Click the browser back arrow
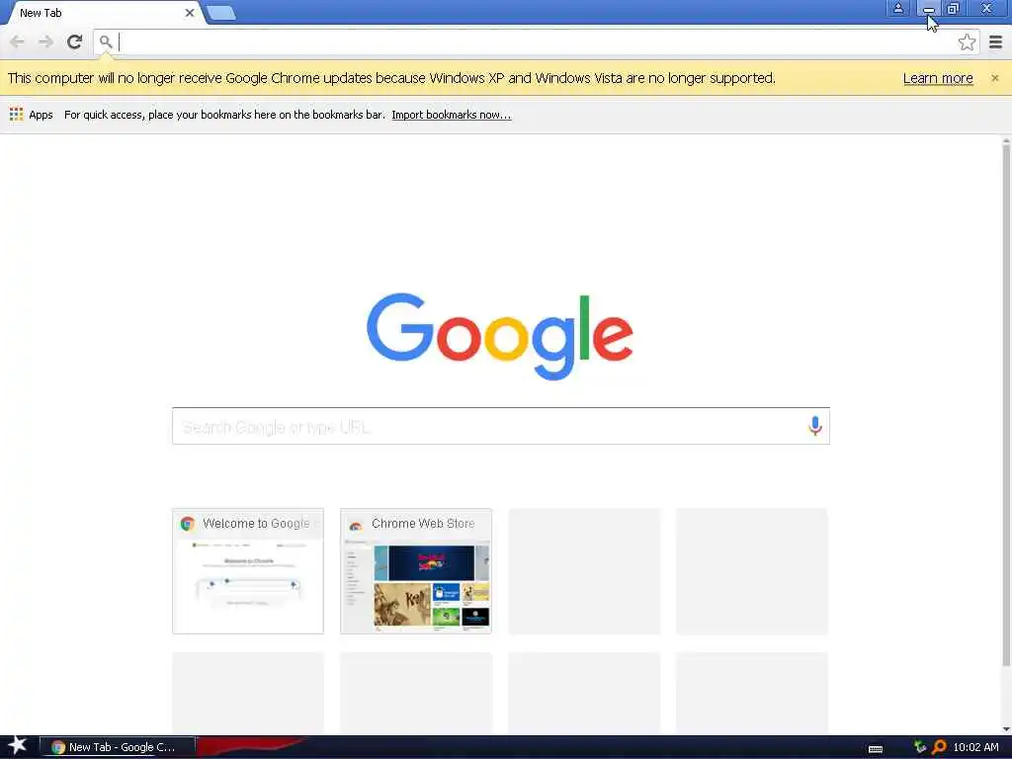This screenshot has height=759, width=1012. (x=18, y=42)
